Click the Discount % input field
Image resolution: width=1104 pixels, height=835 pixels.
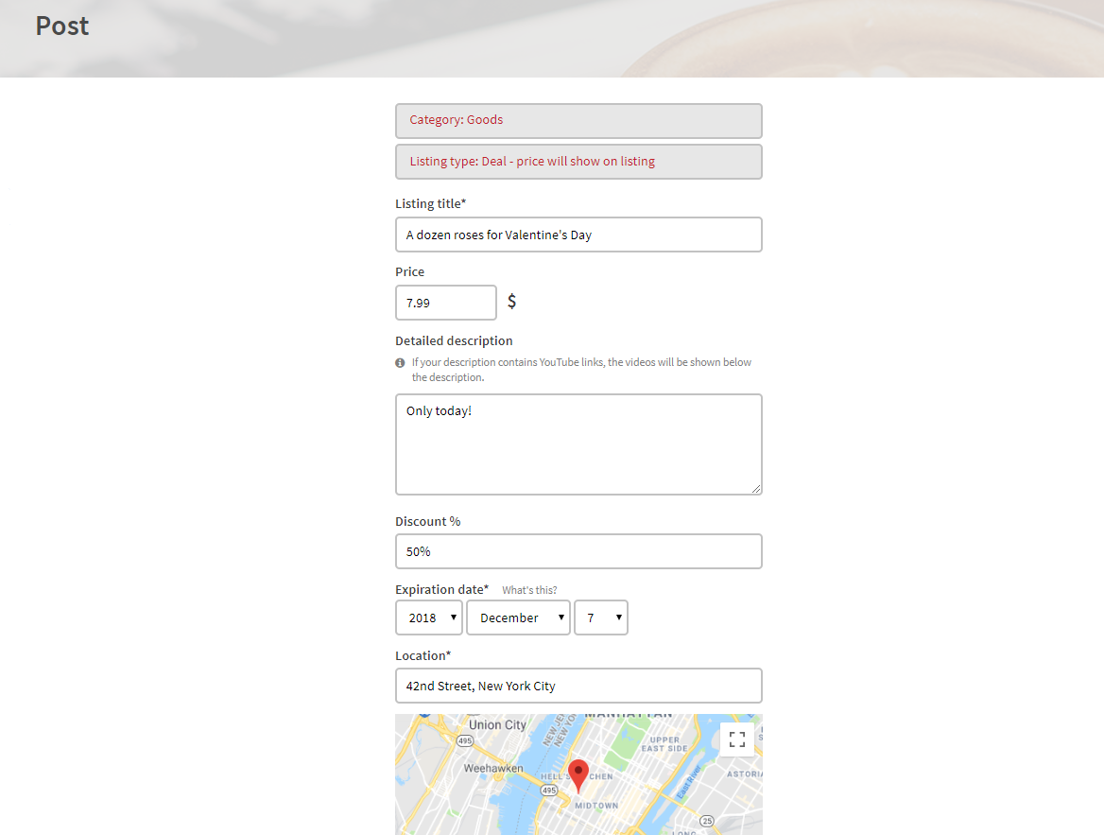[578, 551]
